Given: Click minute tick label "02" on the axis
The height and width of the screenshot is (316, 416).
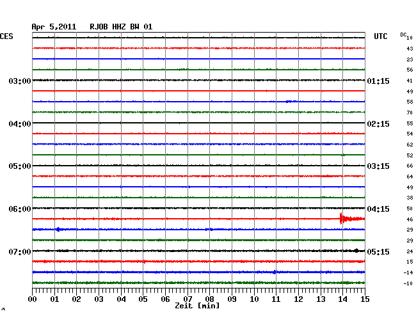Looking at the screenshot, I should pyautogui.click(x=76, y=299).
